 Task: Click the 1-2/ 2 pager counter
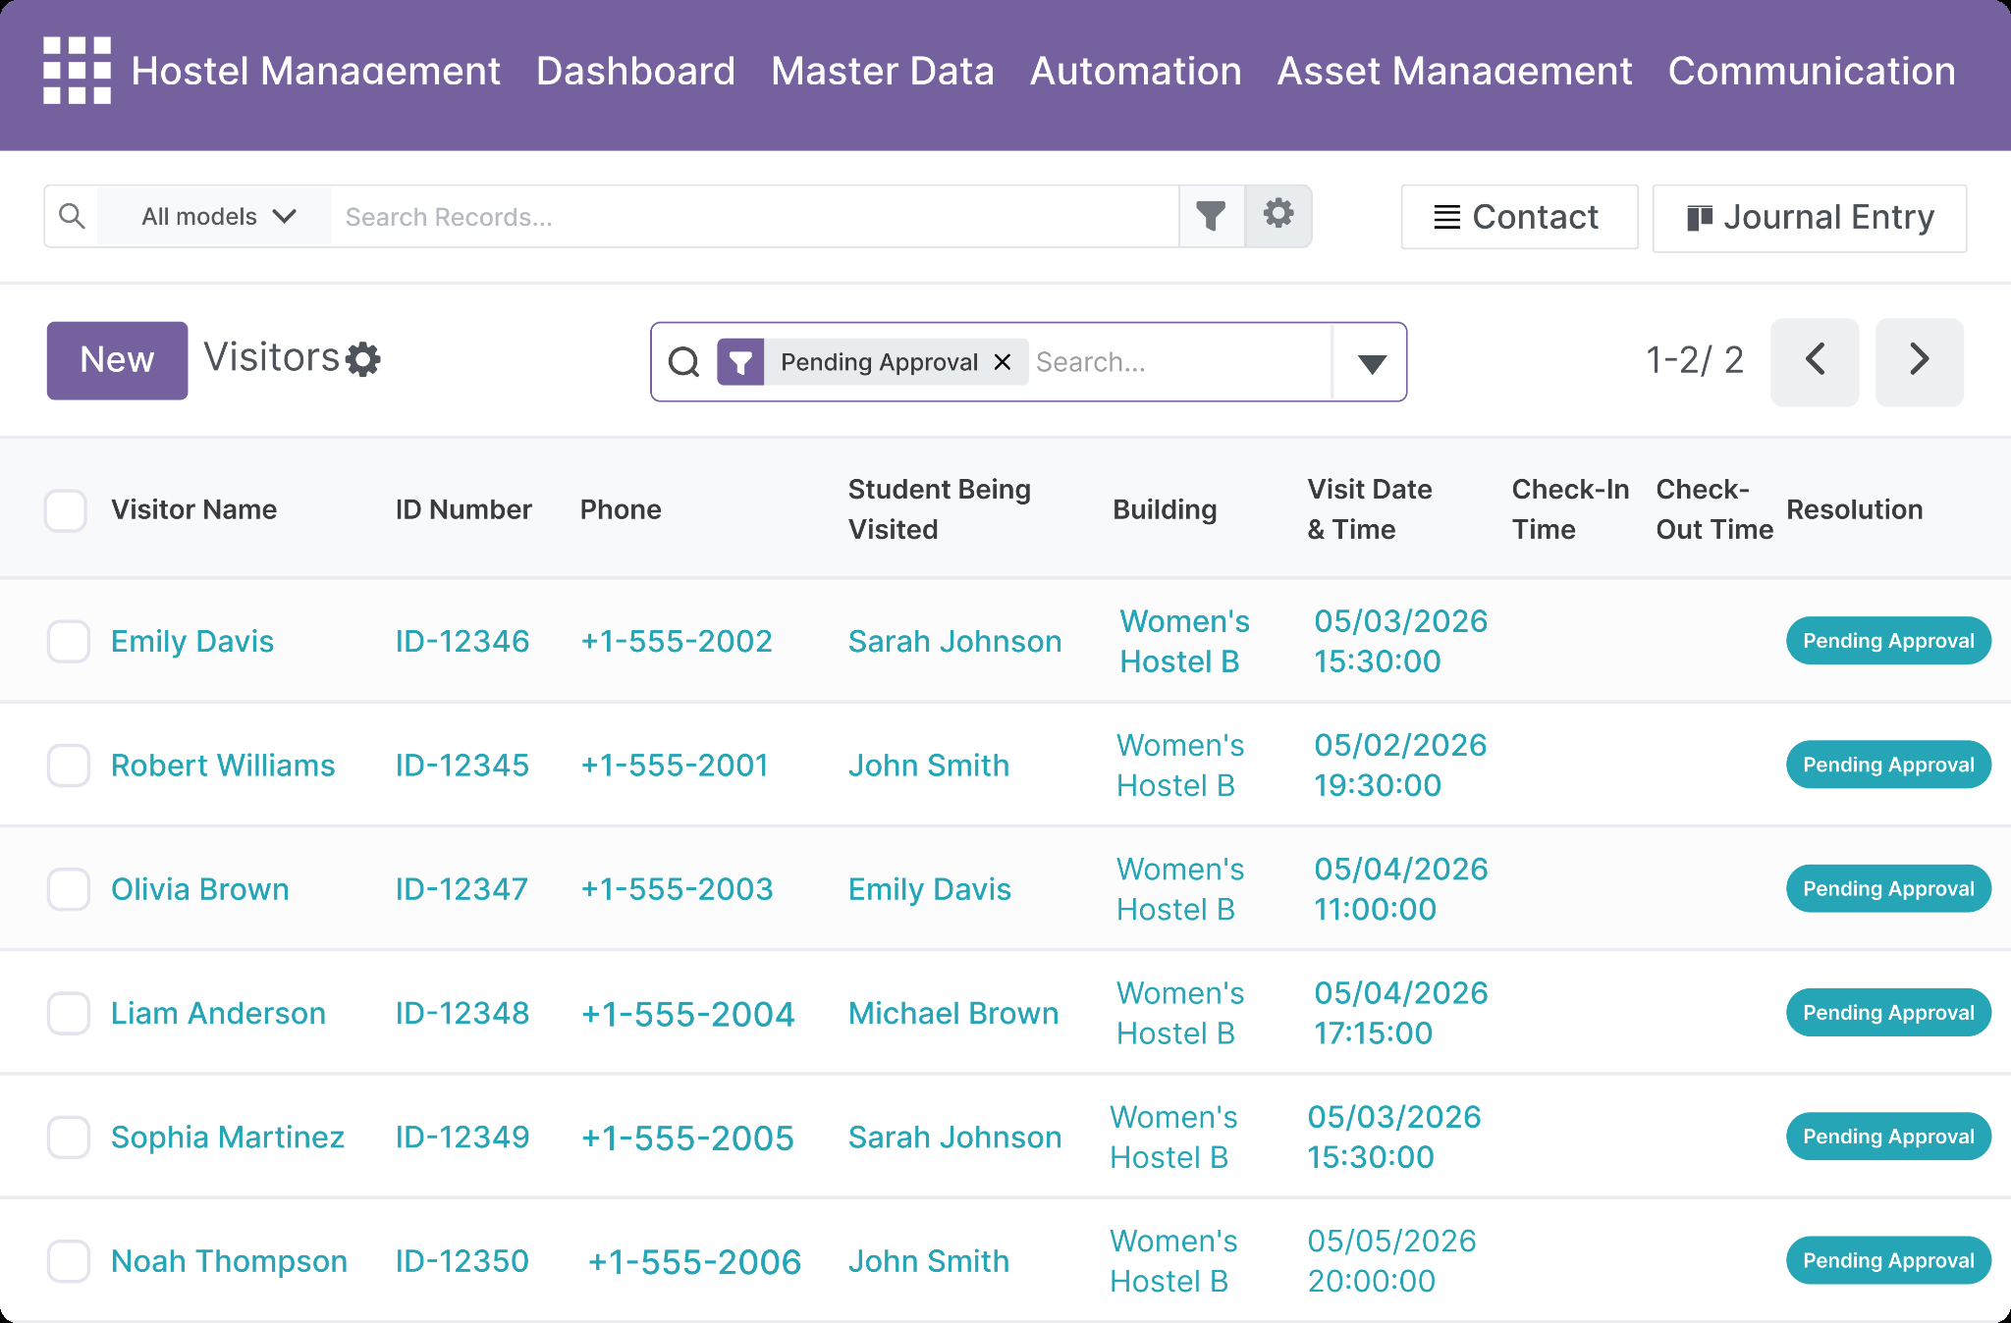(x=1695, y=360)
